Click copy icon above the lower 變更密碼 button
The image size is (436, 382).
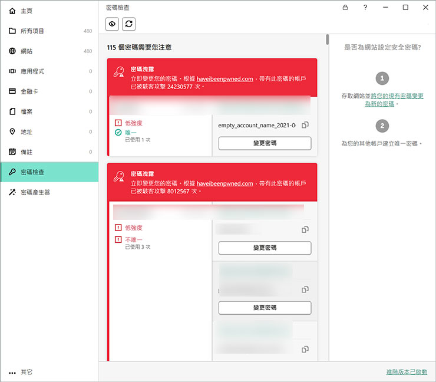[305, 289]
